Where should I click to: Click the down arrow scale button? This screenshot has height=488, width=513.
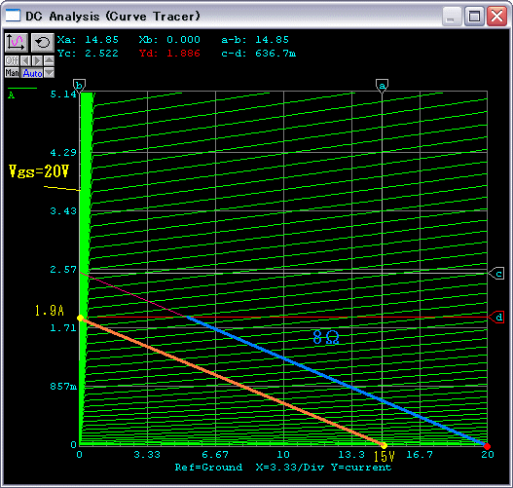(49, 73)
